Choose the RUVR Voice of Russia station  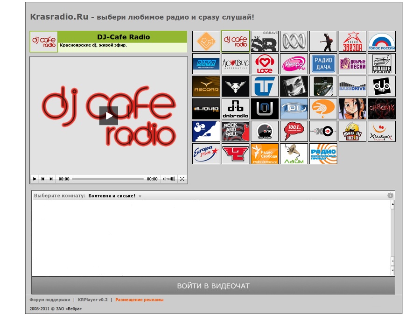(x=206, y=64)
